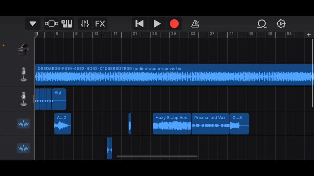Click bar 41 on the ruler

tap(231, 34)
